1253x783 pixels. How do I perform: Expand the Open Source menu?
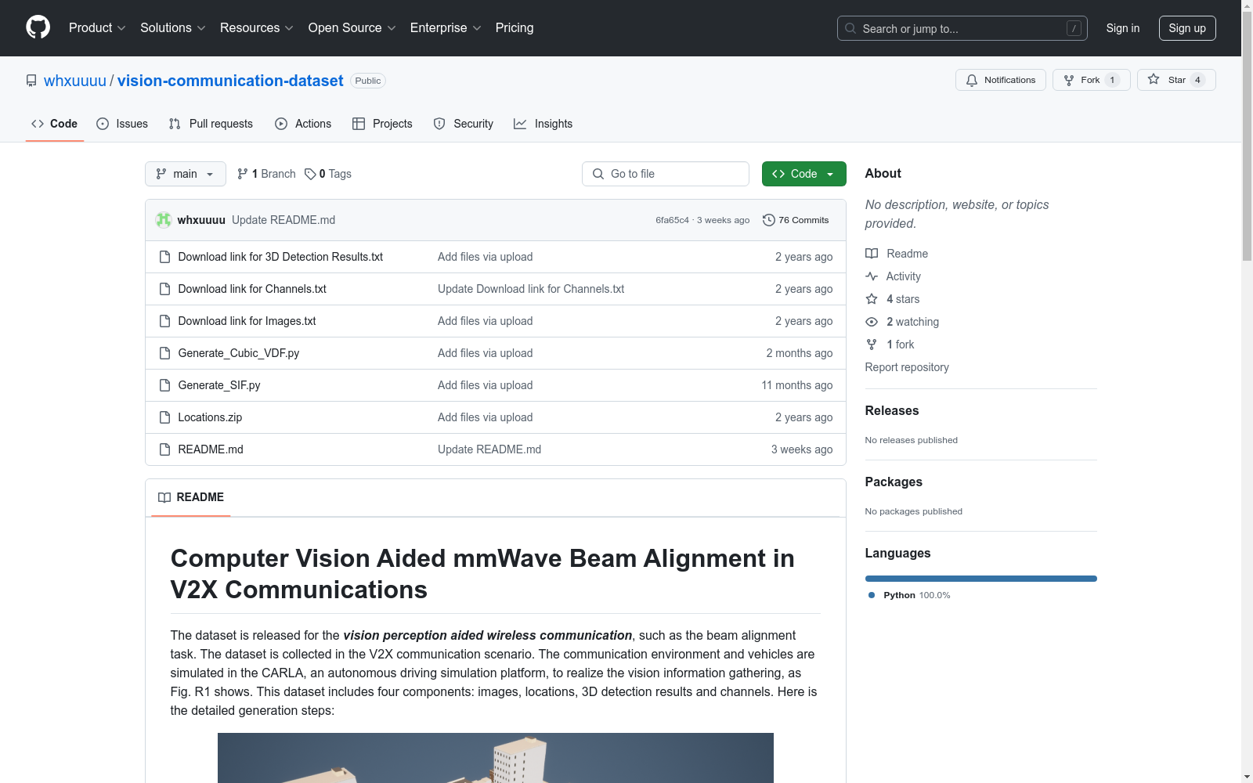click(x=352, y=27)
